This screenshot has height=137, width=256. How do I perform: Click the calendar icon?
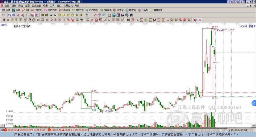coord(109,15)
